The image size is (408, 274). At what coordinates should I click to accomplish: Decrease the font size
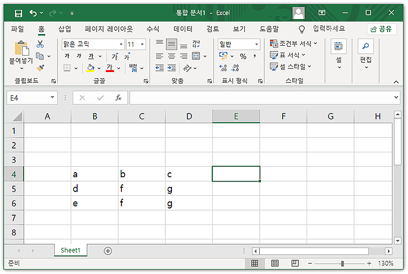click(127, 56)
